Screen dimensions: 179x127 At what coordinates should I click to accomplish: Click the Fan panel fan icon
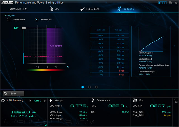pyautogui.click(x=135, y=101)
